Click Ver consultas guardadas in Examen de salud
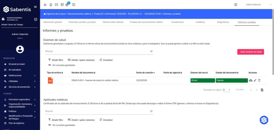 click(62, 65)
